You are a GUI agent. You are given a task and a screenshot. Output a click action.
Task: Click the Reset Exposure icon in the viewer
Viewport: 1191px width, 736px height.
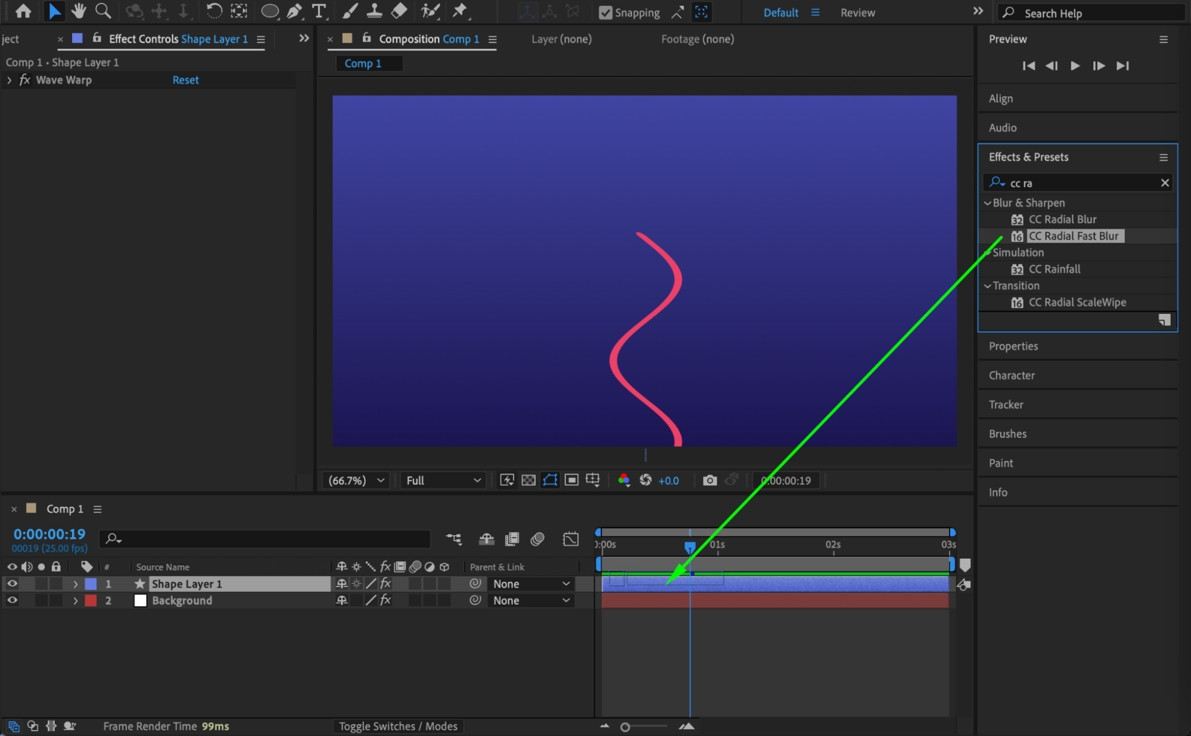pos(646,480)
